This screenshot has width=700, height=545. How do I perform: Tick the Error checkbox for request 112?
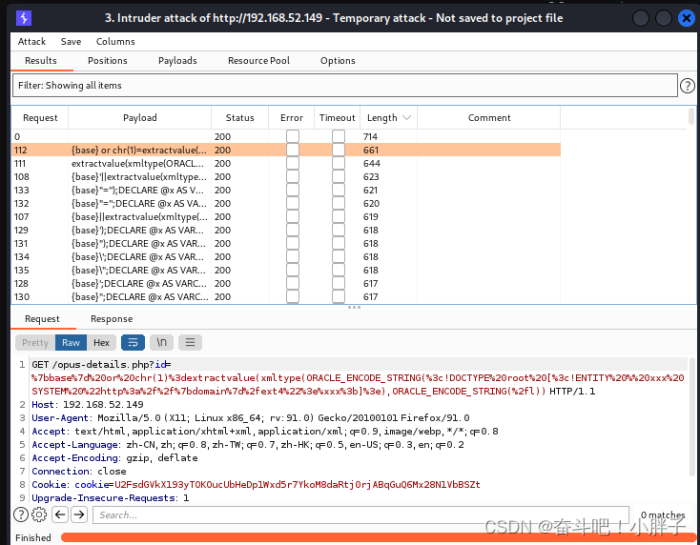click(x=293, y=150)
